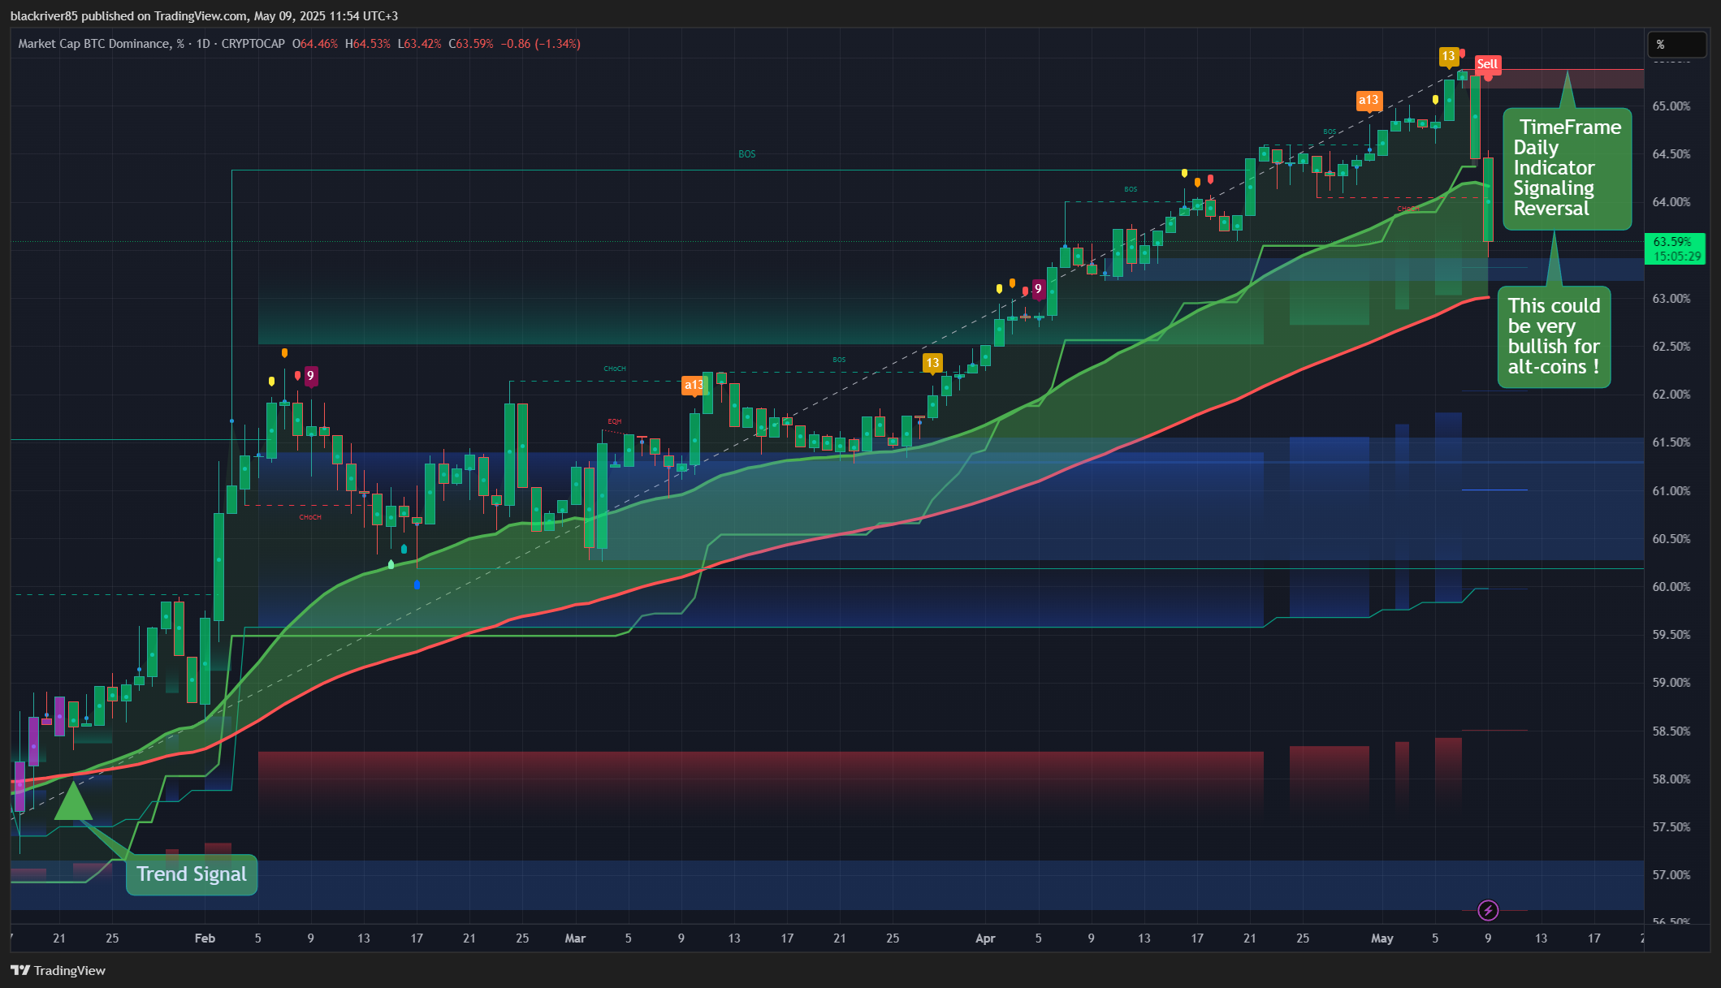This screenshot has height=988, width=1721.
Task: Click the 57.00% price axis label
Action: point(1671,875)
